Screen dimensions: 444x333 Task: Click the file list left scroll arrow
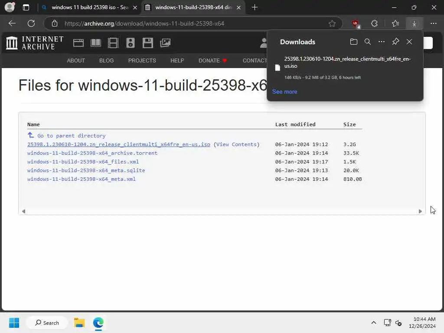tap(23, 211)
